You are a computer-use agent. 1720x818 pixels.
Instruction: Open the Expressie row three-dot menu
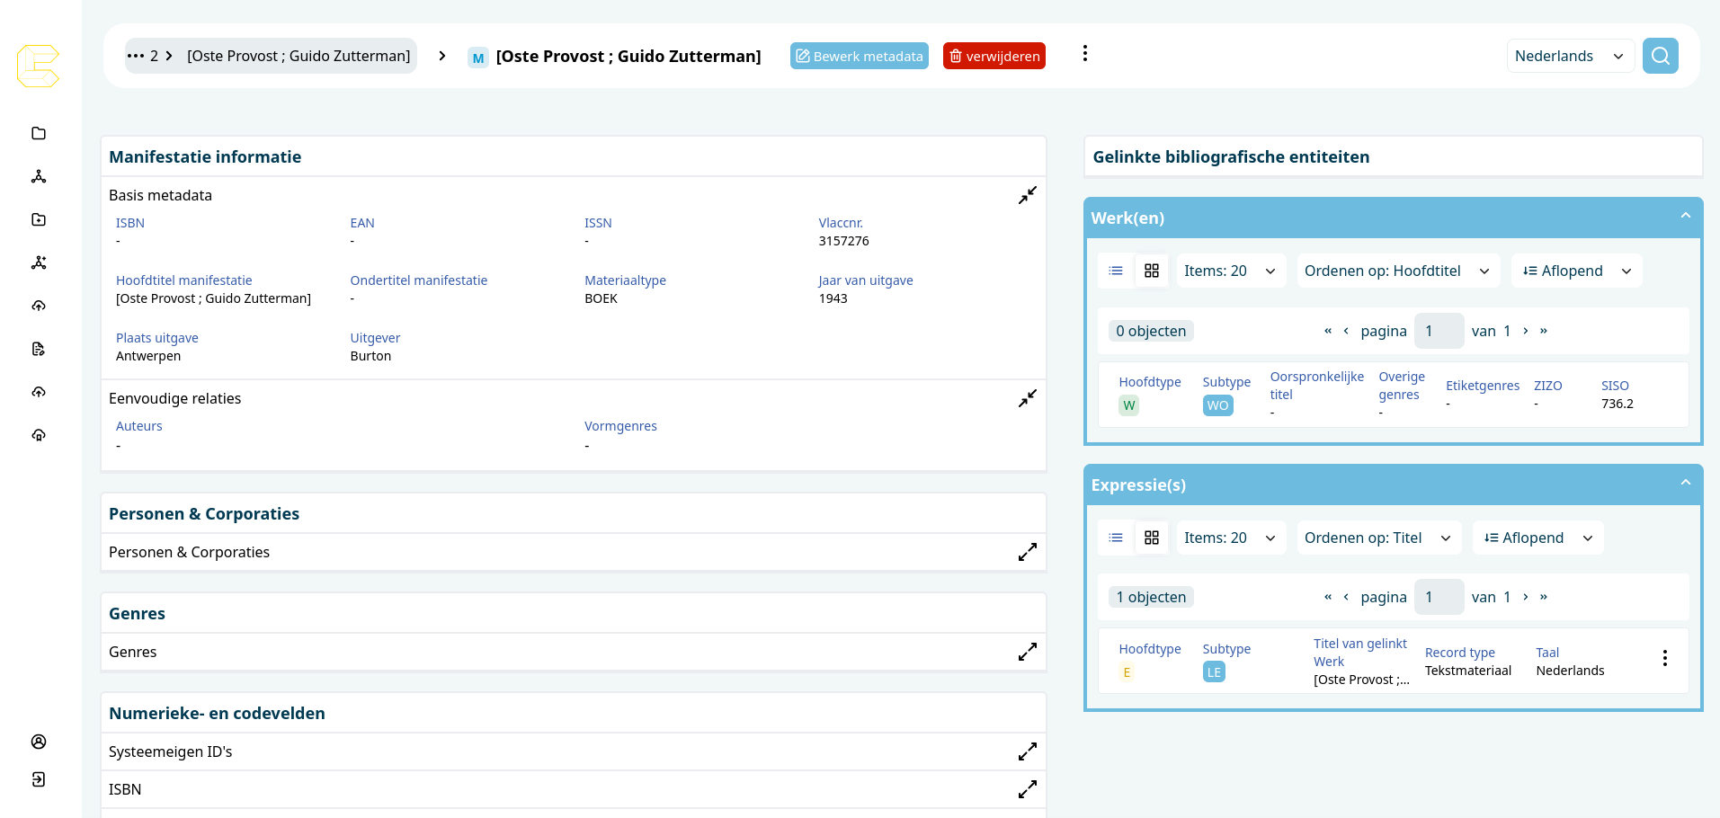(x=1664, y=658)
